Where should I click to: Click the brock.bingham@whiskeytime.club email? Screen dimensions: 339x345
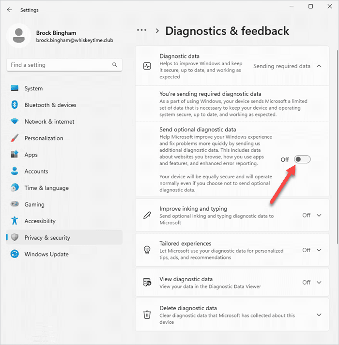point(75,40)
